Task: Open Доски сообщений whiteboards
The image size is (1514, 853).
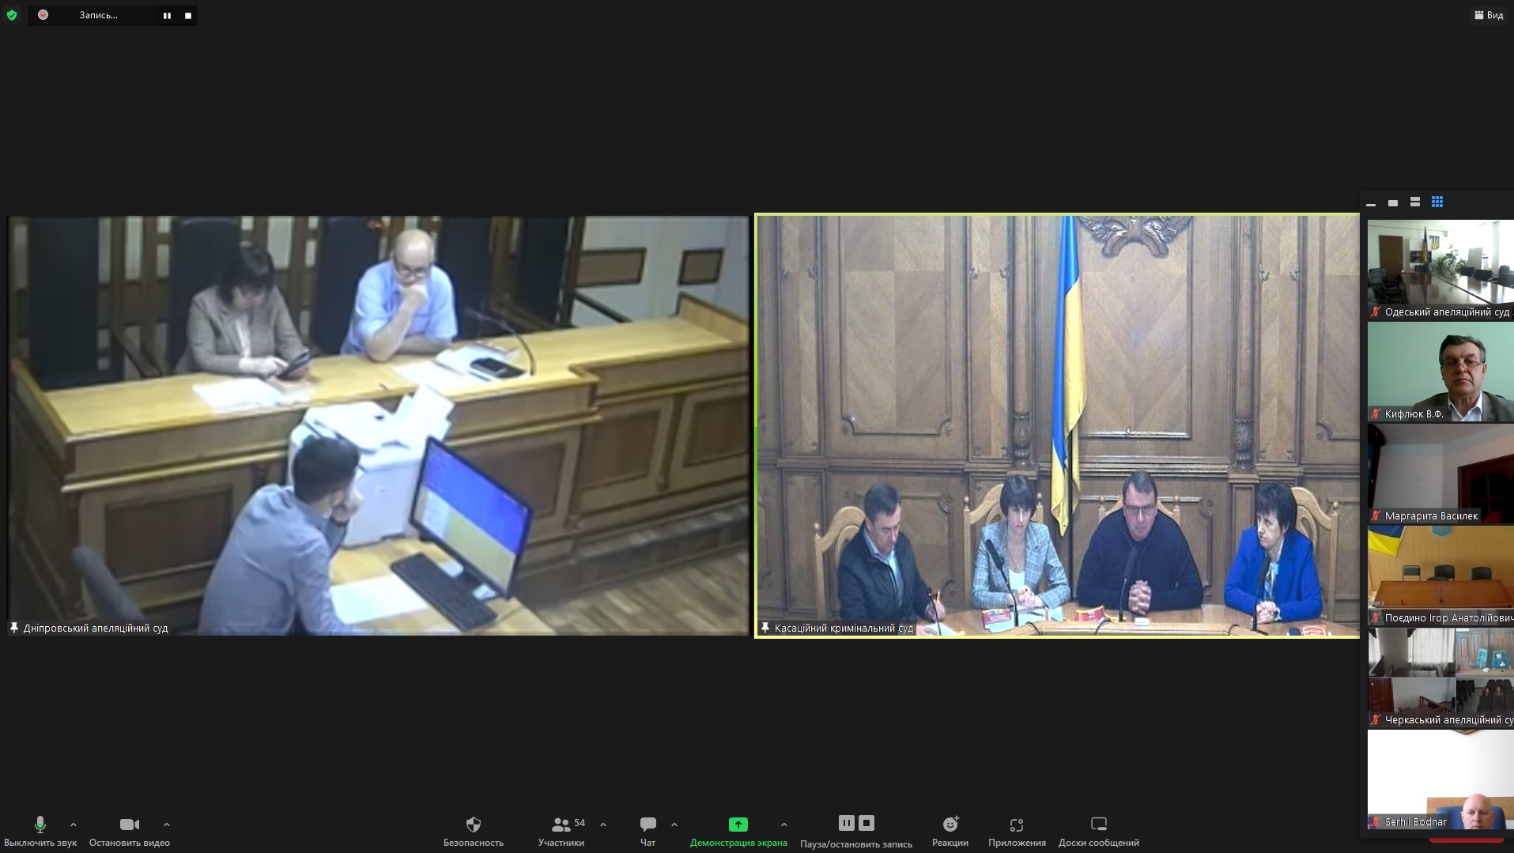Action: point(1098,825)
